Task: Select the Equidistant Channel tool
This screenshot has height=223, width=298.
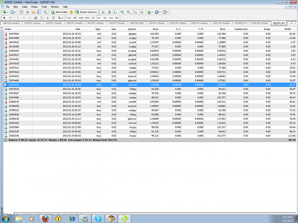Action: pyautogui.click(x=36, y=18)
